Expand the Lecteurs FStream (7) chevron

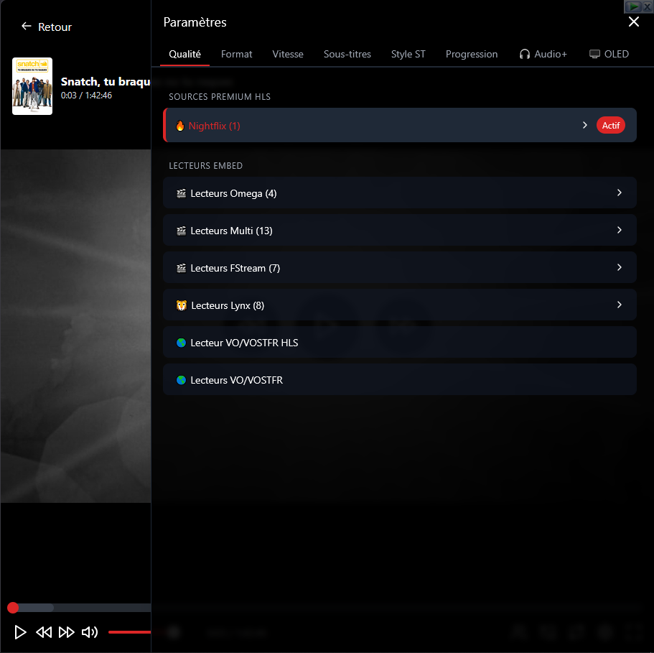(620, 267)
